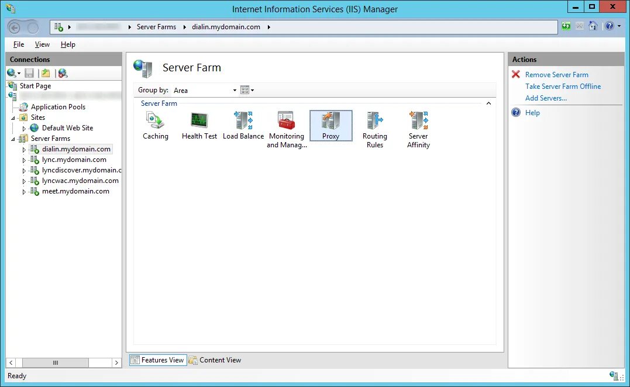Click the Application Pools node icon
This screenshot has height=387, width=630.
click(24, 107)
